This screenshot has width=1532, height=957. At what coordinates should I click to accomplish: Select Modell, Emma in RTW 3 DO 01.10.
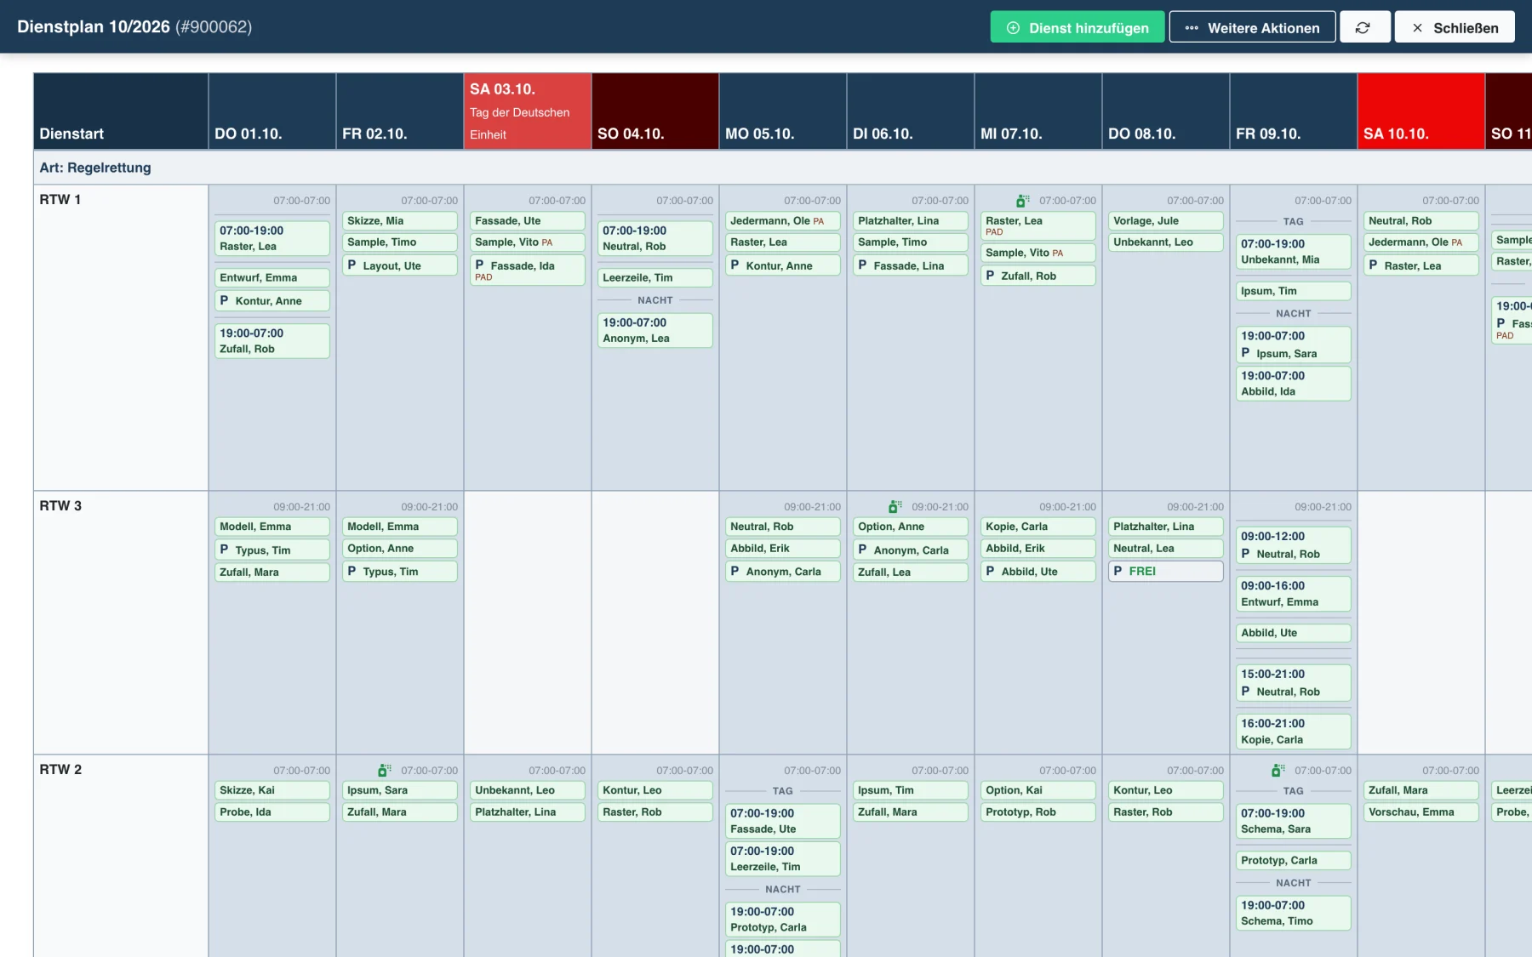click(272, 527)
